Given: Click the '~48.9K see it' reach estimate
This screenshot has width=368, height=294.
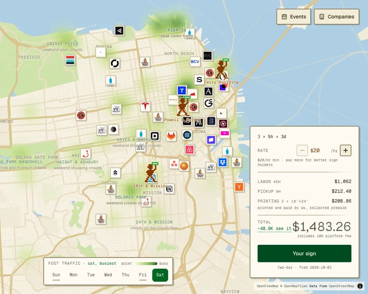Looking at the screenshot, I should 275,229.
